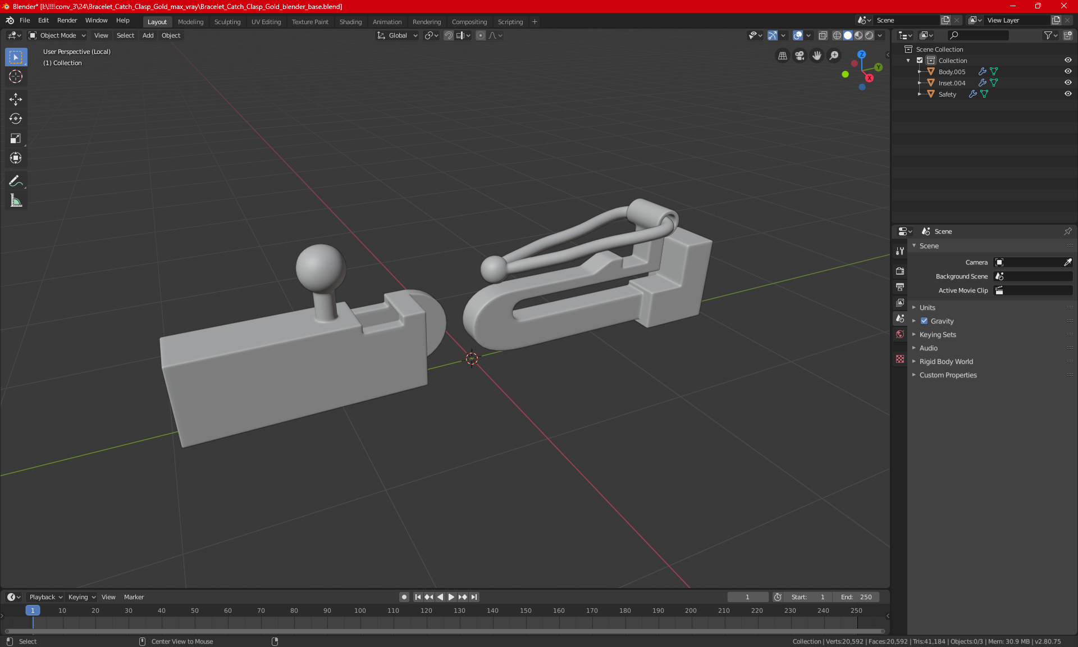Jump to timeline end button
The width and height of the screenshot is (1078, 647).
coord(474,597)
